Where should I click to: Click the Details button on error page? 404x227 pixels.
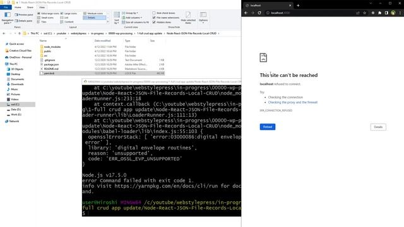point(378,127)
